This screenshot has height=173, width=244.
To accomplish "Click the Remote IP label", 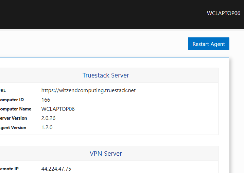I will coord(9,169).
